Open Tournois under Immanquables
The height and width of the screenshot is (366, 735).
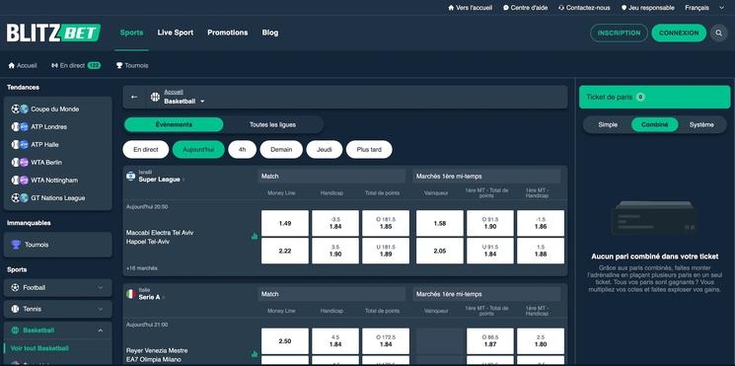(57, 245)
